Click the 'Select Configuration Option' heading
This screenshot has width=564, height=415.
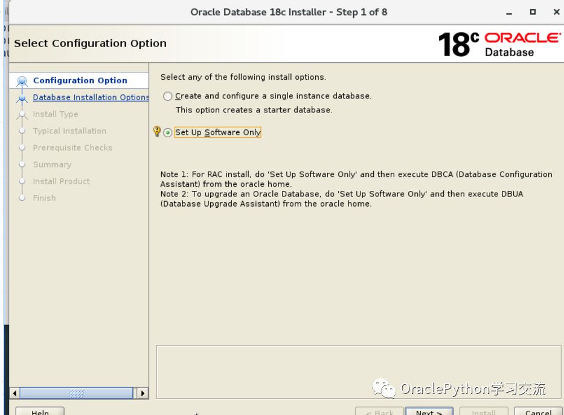tap(91, 43)
